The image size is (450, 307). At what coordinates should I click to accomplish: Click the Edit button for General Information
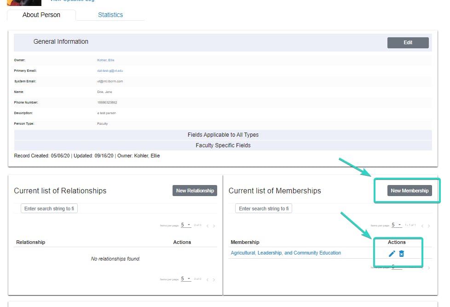click(408, 42)
